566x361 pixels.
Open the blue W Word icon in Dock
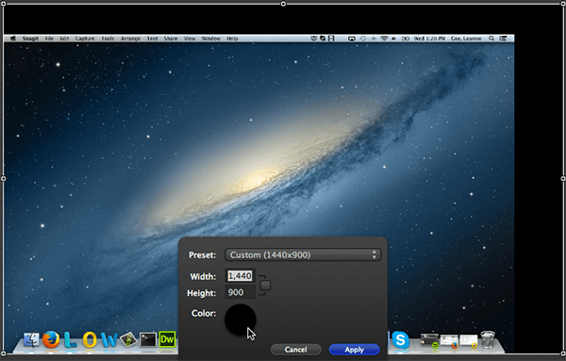pos(109,339)
